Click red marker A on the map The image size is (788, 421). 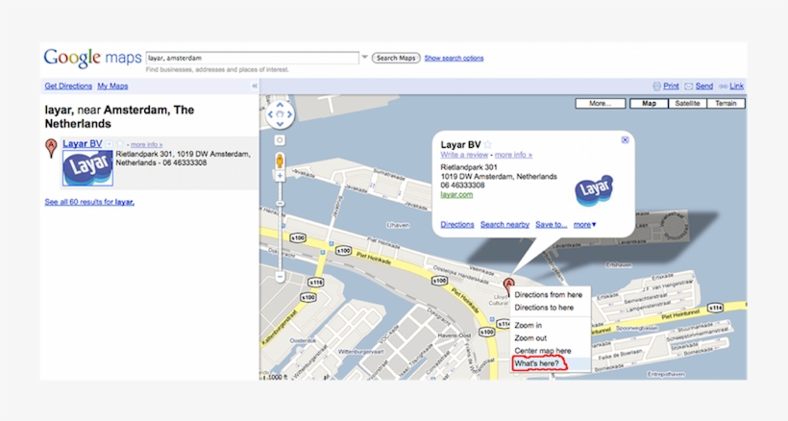coord(508,285)
